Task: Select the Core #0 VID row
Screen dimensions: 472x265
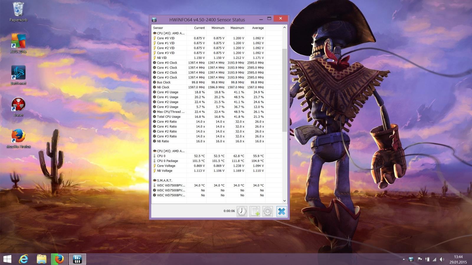Action: [x=208, y=38]
